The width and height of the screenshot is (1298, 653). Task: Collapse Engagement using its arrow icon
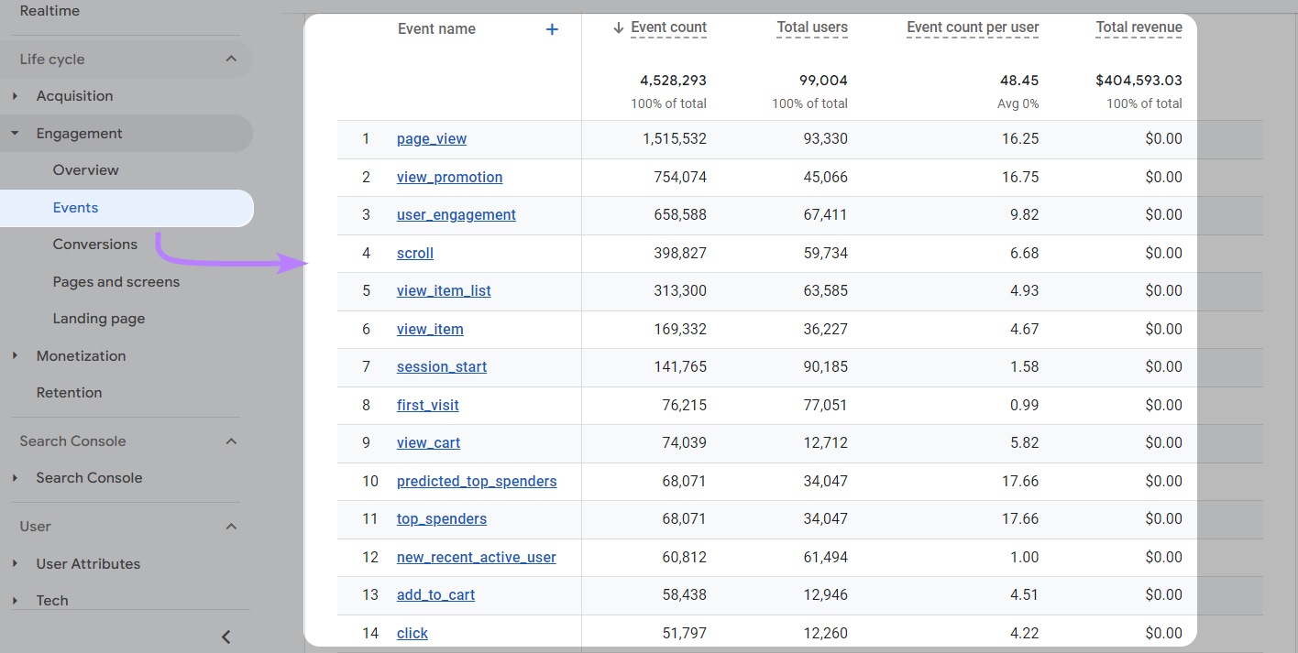pyautogui.click(x=14, y=132)
